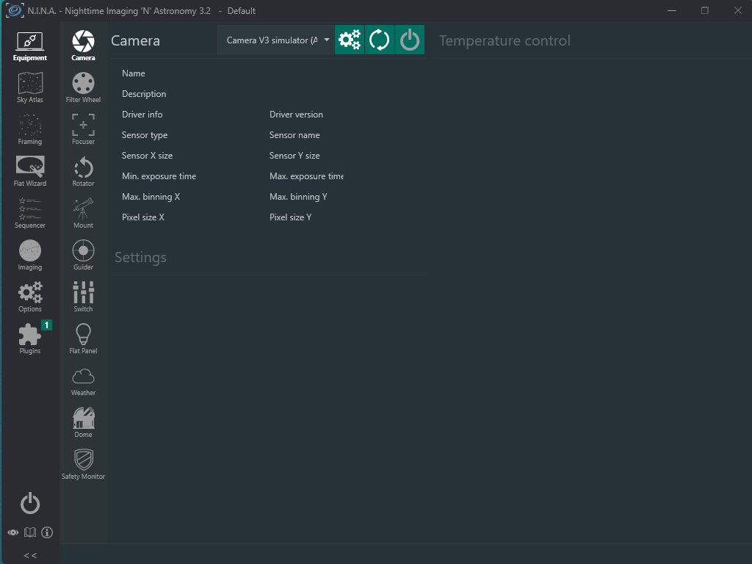The width and height of the screenshot is (752, 564).
Task: Expand the Camera V3 simulator dropdown
Action: (x=276, y=40)
